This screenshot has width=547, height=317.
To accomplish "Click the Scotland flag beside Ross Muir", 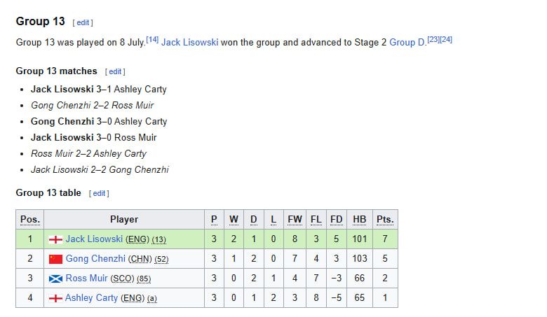I will point(55,279).
